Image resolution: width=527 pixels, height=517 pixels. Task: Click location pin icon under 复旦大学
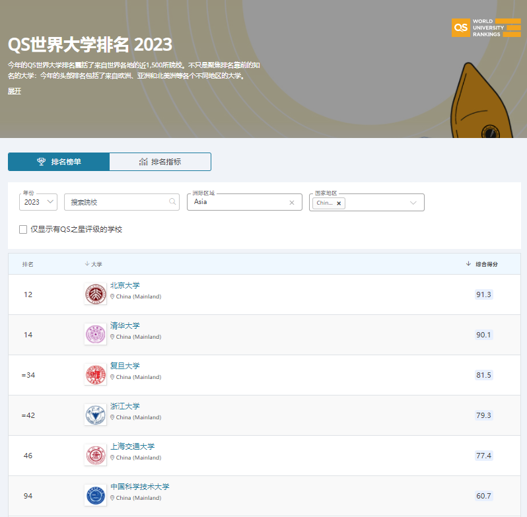(112, 377)
